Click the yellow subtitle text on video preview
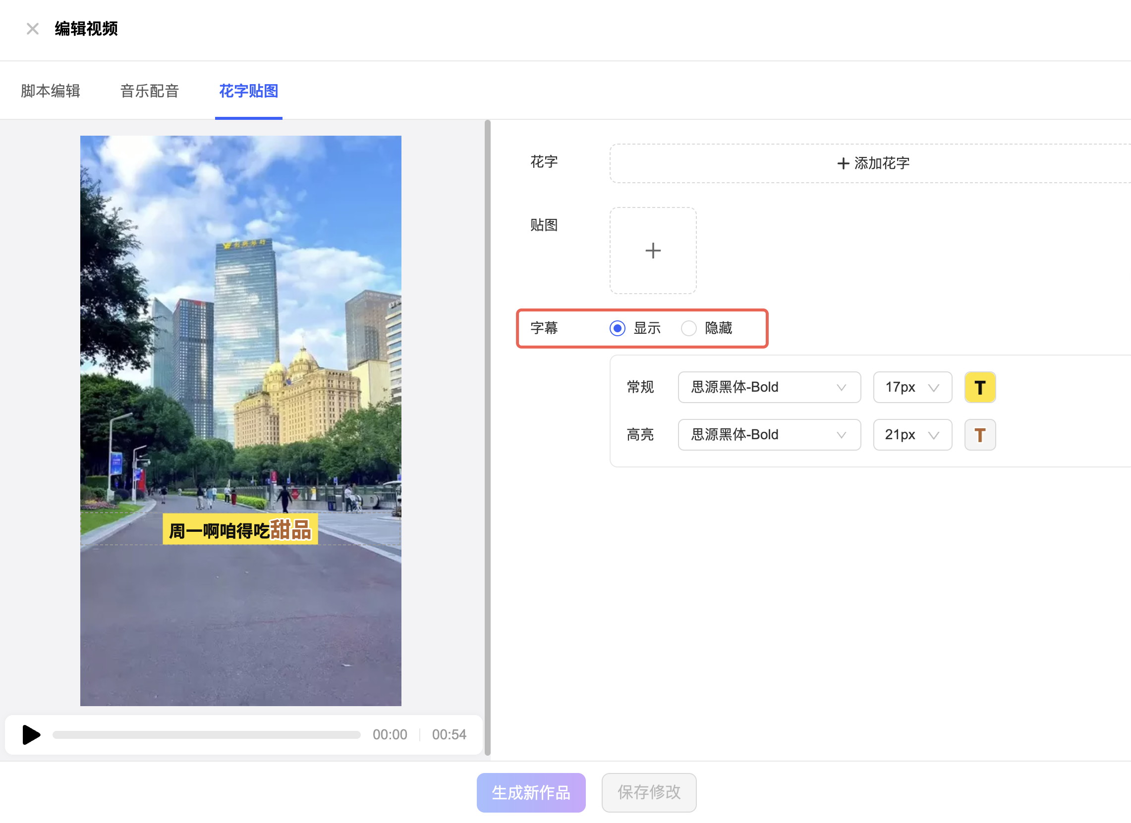The image size is (1131, 823). (240, 530)
